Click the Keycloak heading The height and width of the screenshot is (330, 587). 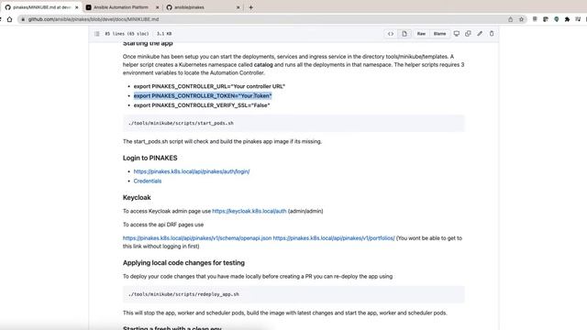coord(137,198)
